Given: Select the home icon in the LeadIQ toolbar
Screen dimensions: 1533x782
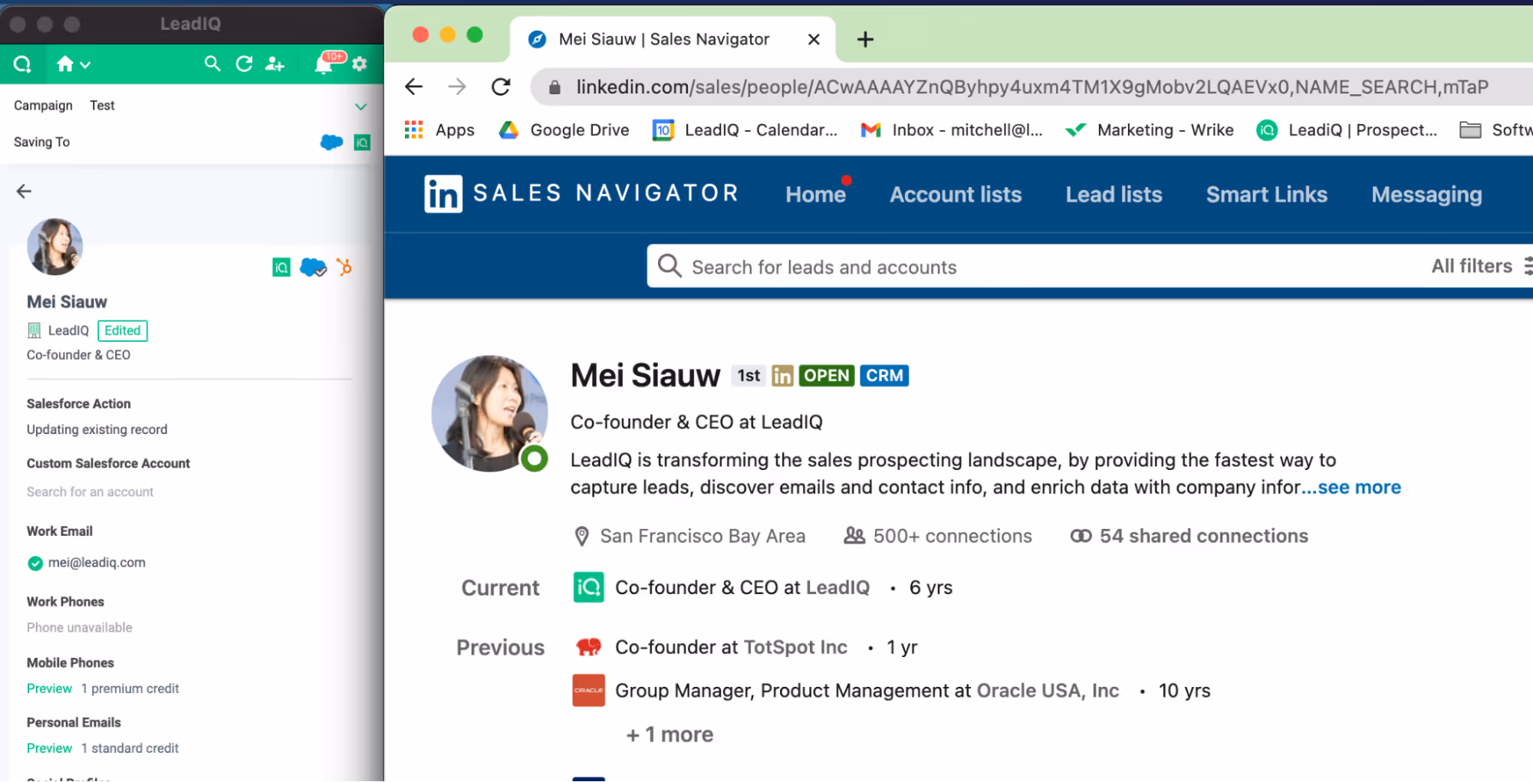Looking at the screenshot, I should point(65,64).
